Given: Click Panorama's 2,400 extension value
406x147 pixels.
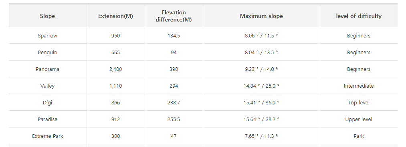Looking at the screenshot, I should (115, 69).
